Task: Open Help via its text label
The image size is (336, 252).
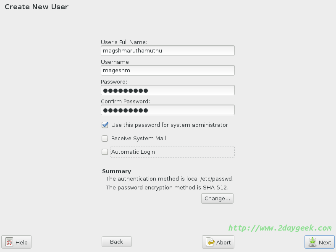Action: pyautogui.click(x=21, y=242)
